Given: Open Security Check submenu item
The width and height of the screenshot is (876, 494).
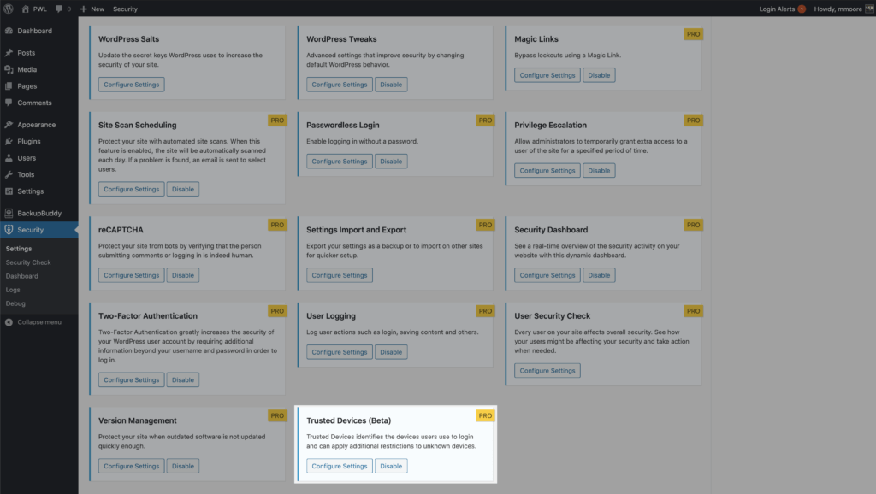Looking at the screenshot, I should point(28,262).
